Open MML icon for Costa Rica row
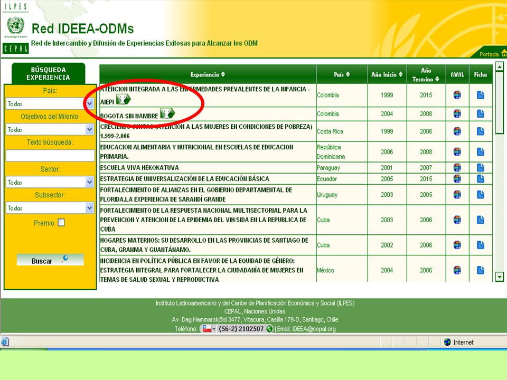 click(x=457, y=131)
